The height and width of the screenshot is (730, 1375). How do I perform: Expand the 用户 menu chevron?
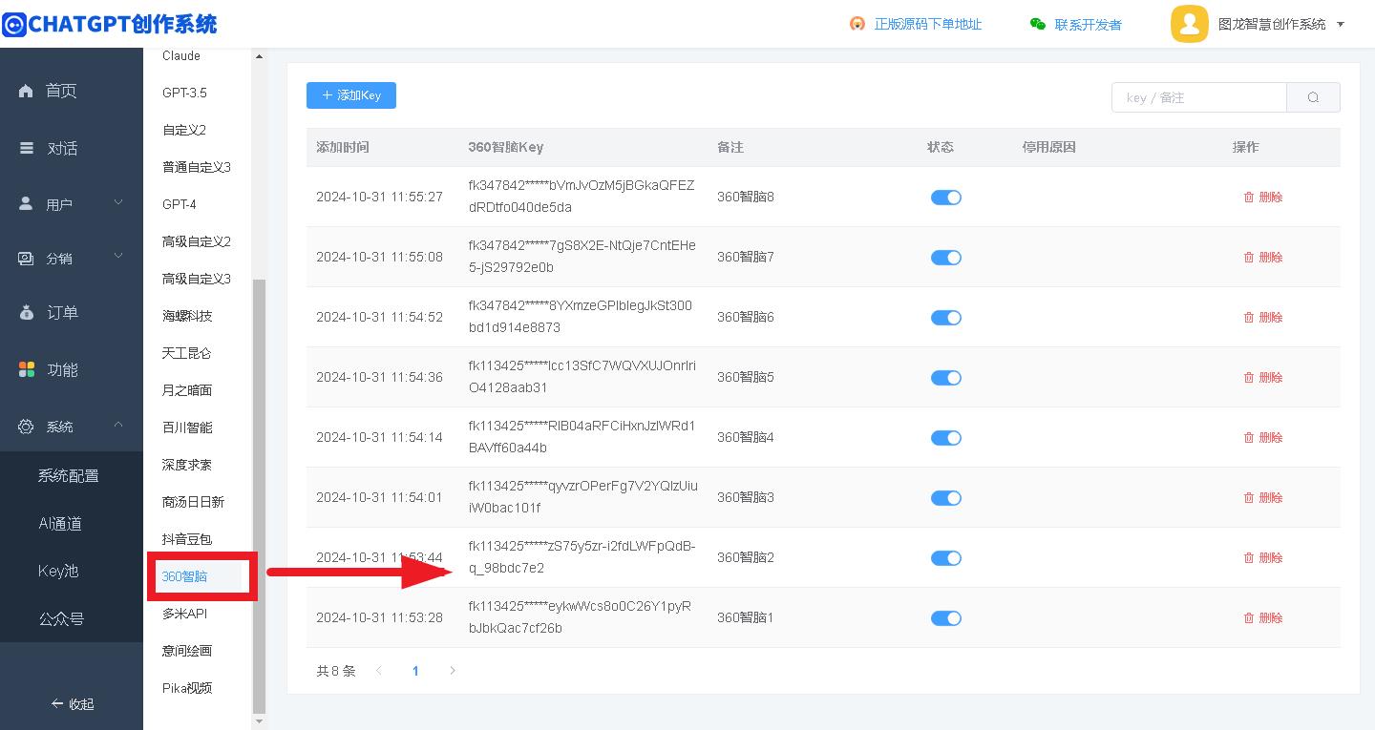click(x=118, y=202)
